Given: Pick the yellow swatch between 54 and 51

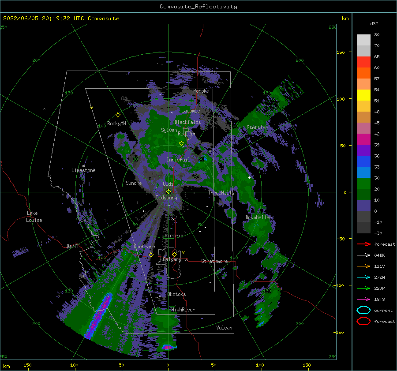Looking at the screenshot, I should tap(363, 95).
